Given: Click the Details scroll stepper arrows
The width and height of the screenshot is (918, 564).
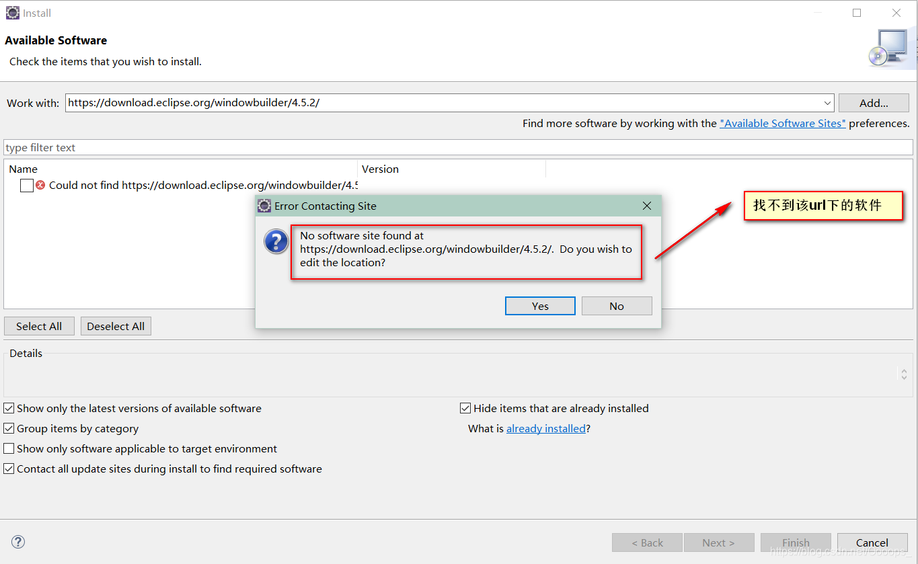Looking at the screenshot, I should click(x=904, y=374).
